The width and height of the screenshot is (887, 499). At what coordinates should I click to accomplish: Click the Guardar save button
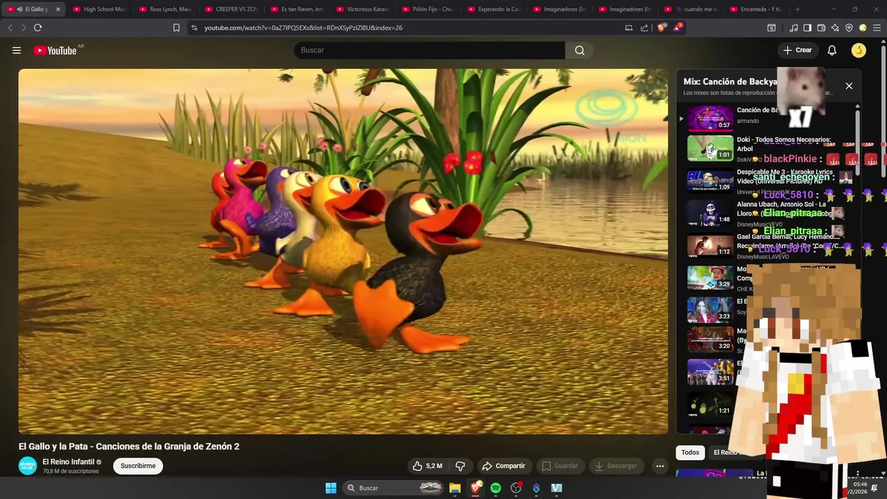click(559, 466)
